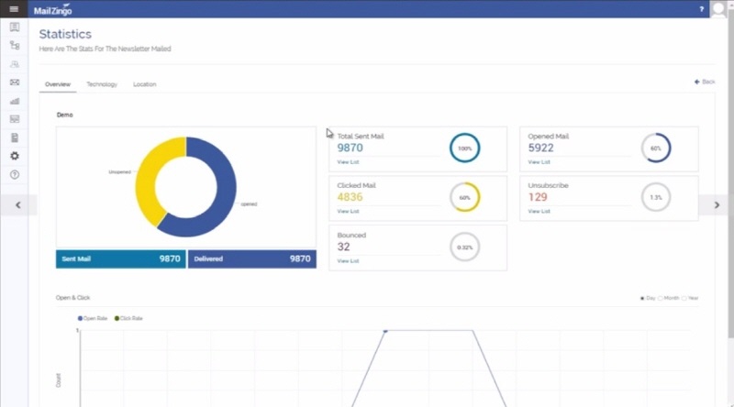Open the subscribers people sidebar icon

coord(15,64)
